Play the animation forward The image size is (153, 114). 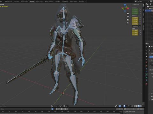point(63,109)
